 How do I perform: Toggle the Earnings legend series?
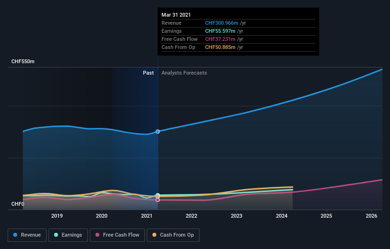click(68, 235)
